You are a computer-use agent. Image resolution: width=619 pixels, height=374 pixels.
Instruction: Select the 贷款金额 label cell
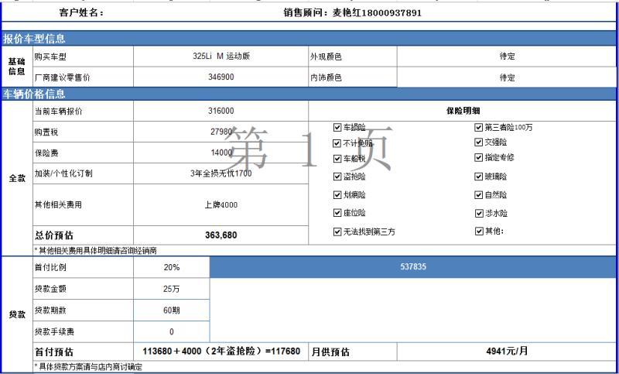[84, 289]
